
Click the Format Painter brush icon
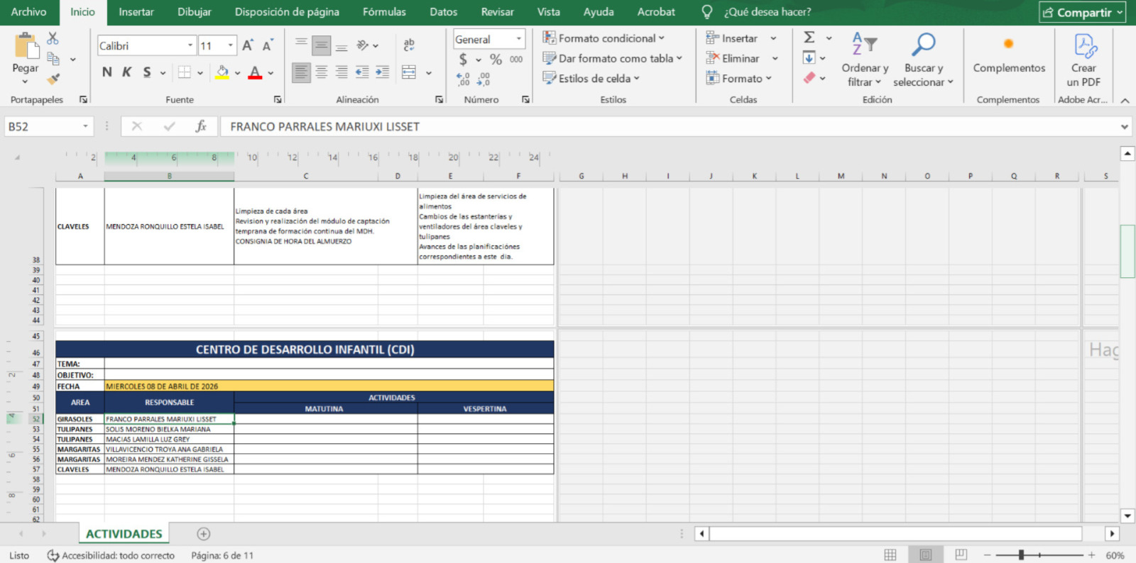tap(53, 79)
